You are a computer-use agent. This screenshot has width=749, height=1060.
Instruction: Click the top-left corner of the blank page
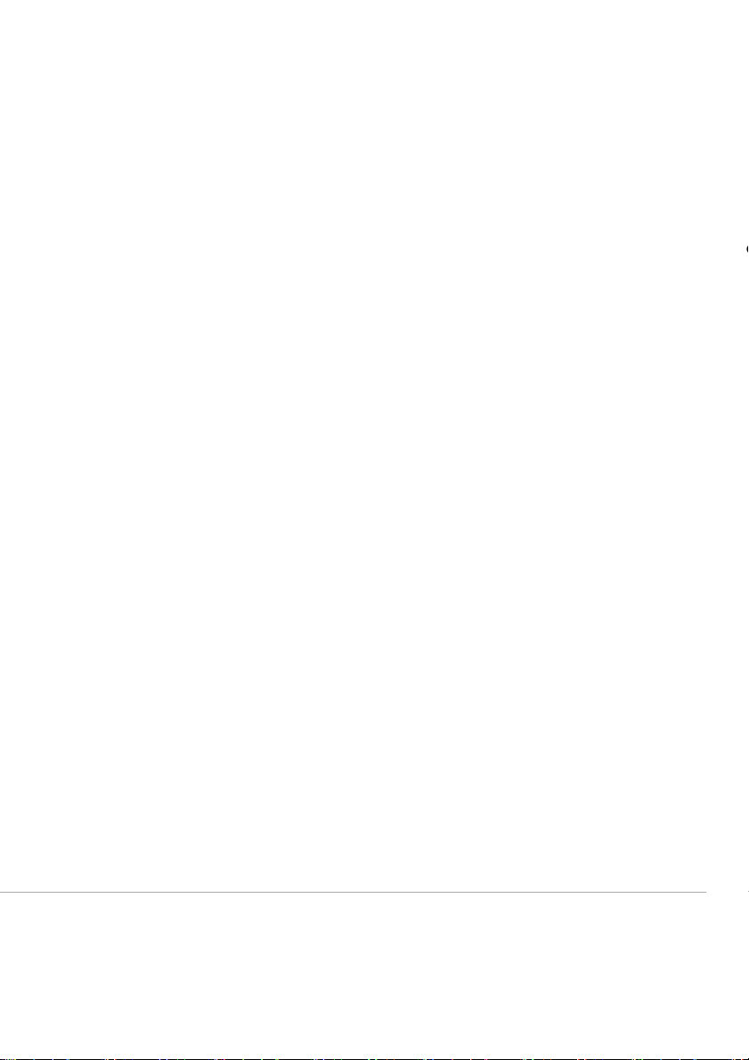click(4, 4)
